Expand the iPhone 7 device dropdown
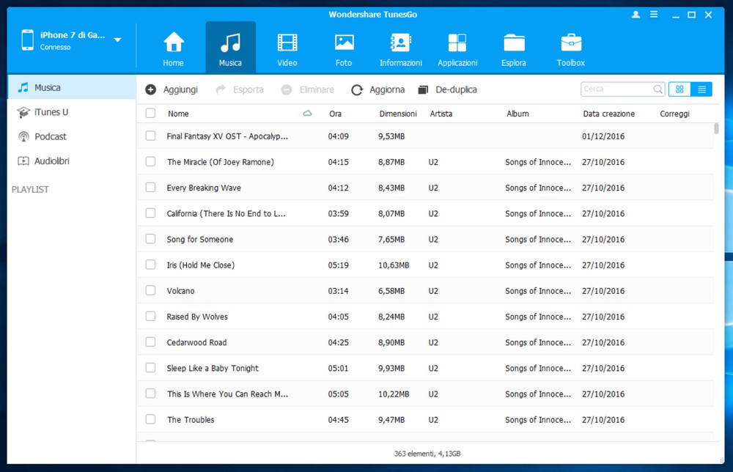Image resolution: width=733 pixels, height=472 pixels. click(118, 40)
